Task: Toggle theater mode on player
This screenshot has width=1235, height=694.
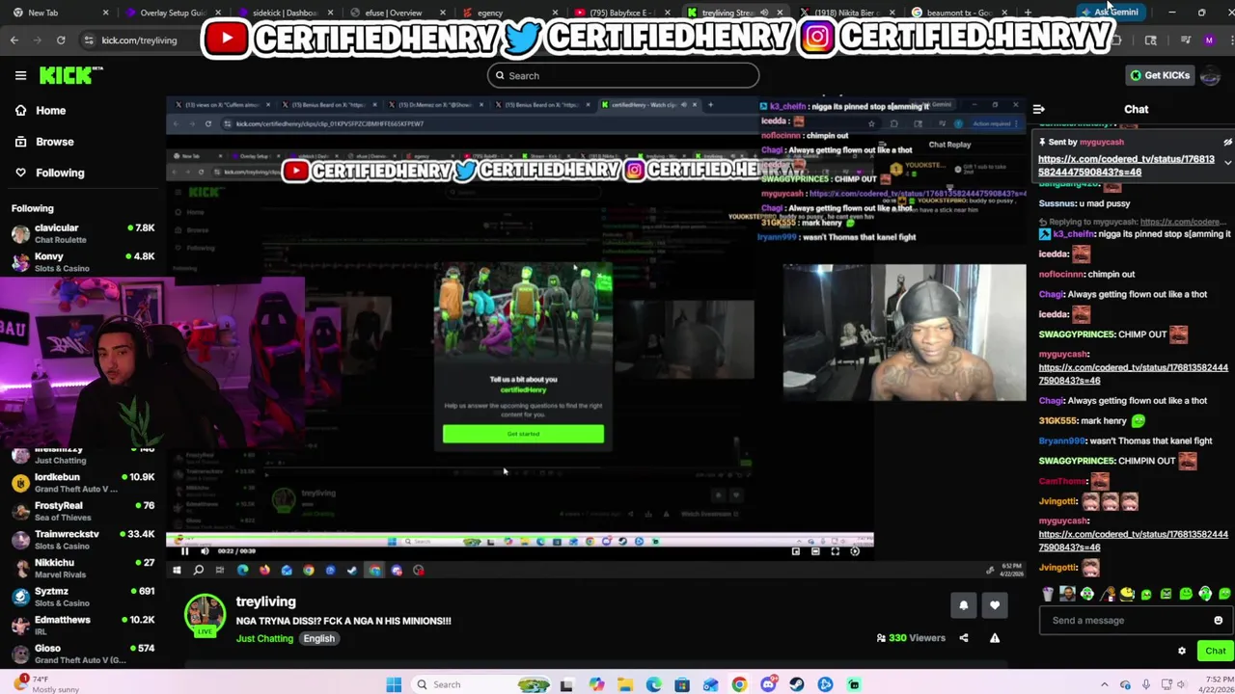Action: (x=815, y=551)
